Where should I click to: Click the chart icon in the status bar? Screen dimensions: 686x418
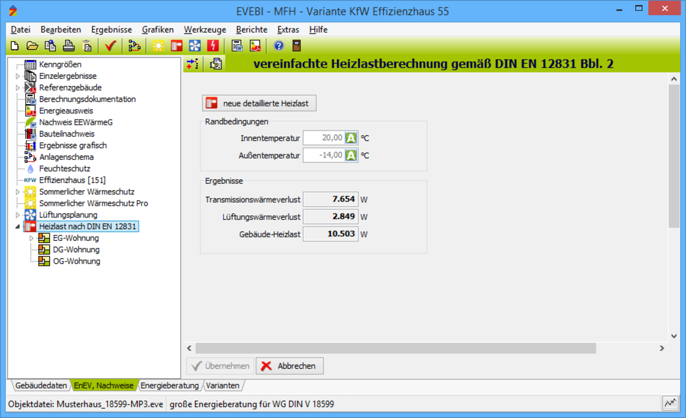(670, 404)
